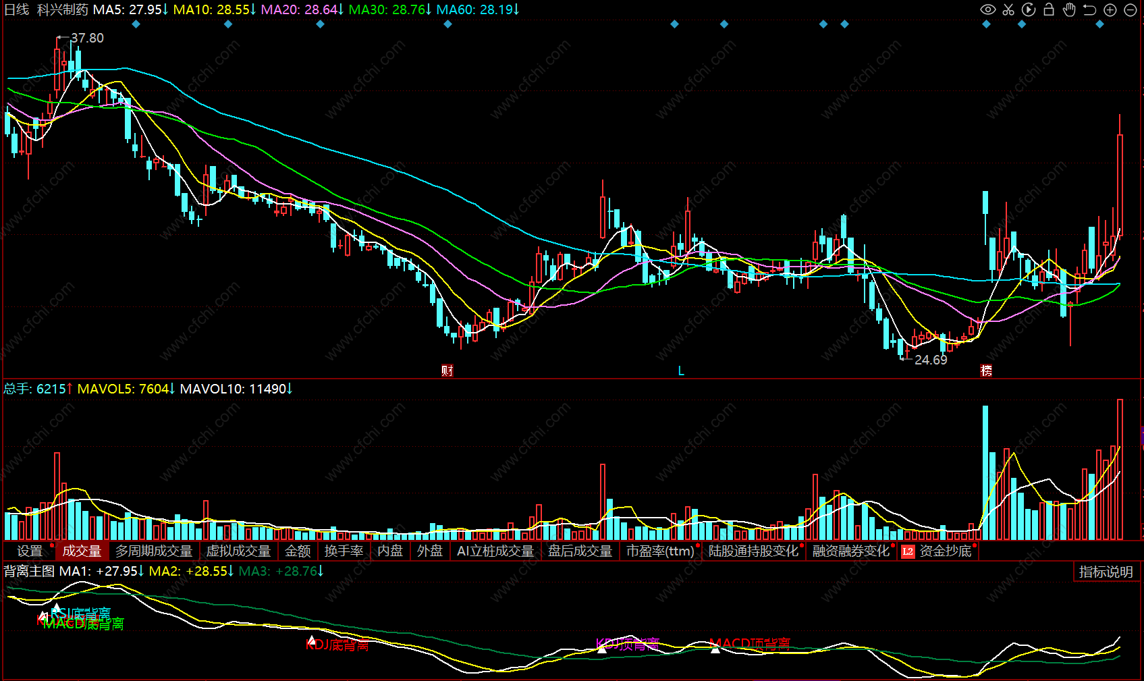The image size is (1144, 681).
Task: Select the 多周期成交量 tab
Action: [154, 551]
